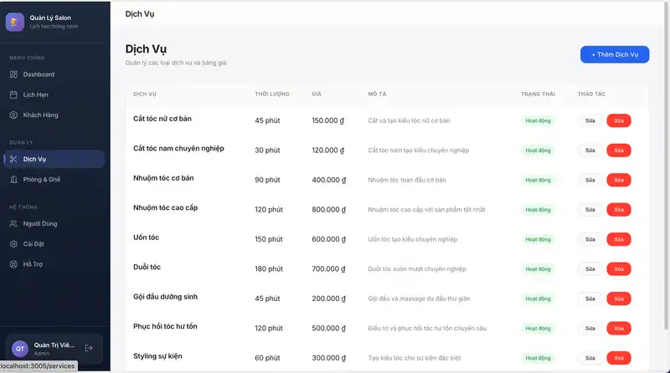670x373 pixels.
Task: Click Xóa for Cắt tóc nam chuyên nghiệp
Action: [x=619, y=151]
